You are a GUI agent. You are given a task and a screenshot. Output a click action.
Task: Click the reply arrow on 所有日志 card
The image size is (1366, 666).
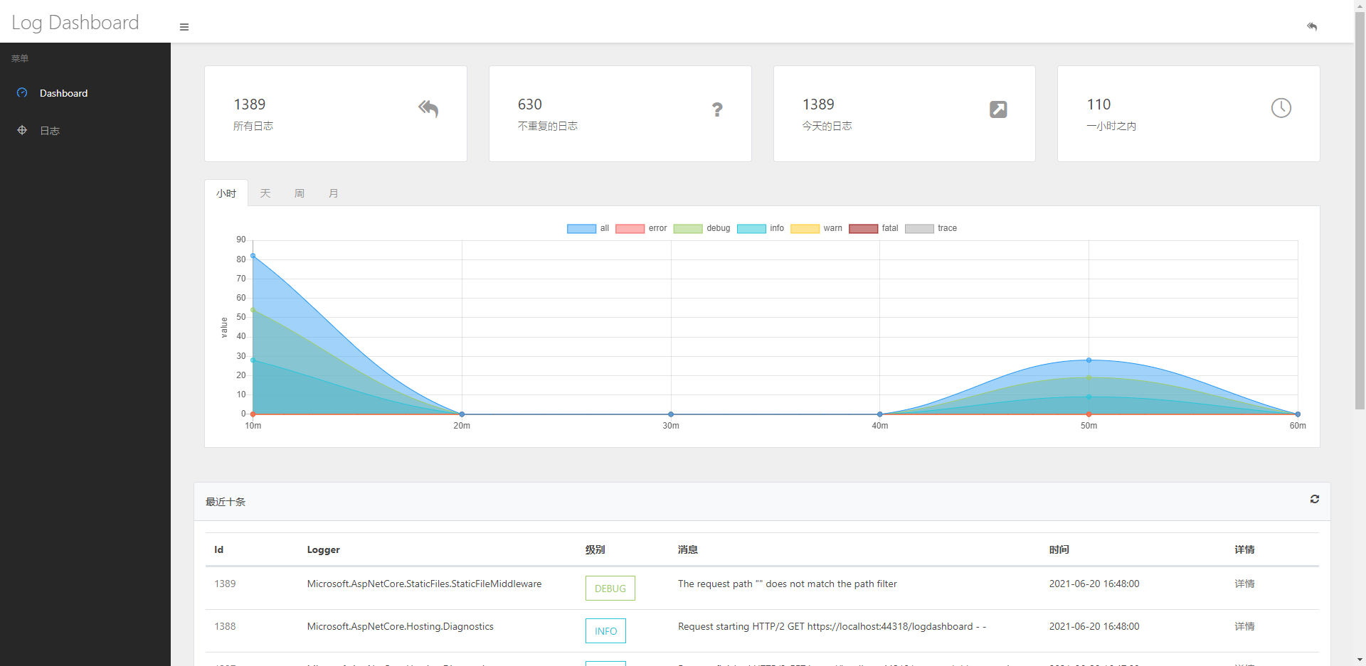(428, 109)
